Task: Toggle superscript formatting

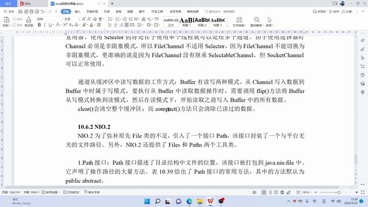Action: coord(65,25)
